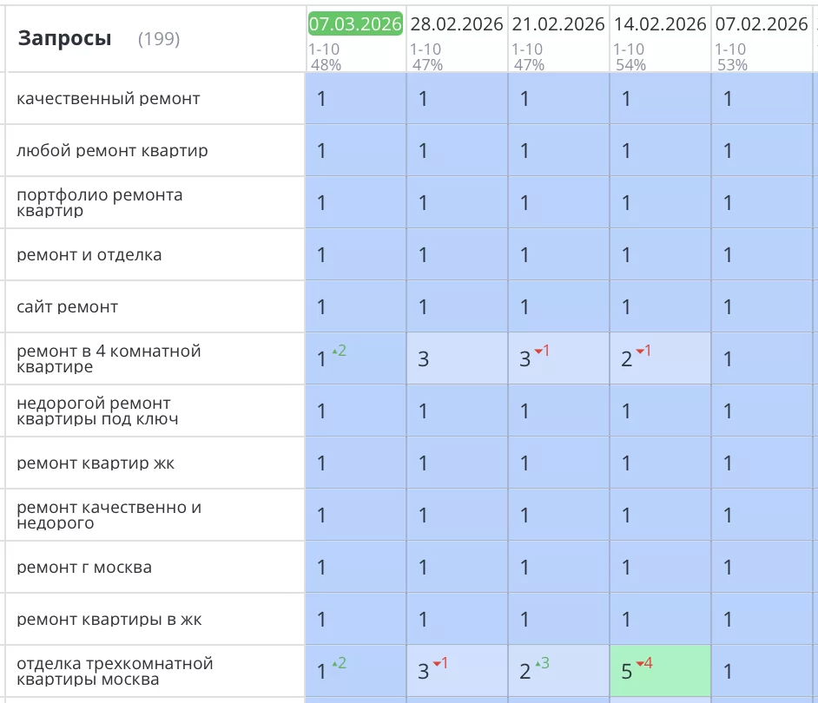Open the query "качественный ремонт"
The width and height of the screenshot is (818, 703).
pyautogui.click(x=109, y=99)
